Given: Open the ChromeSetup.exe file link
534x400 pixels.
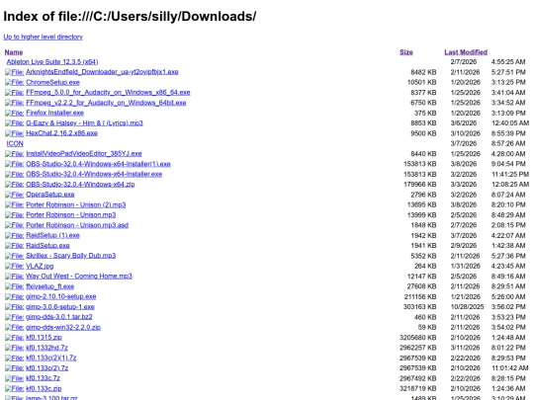Looking at the screenshot, I should [52, 82].
